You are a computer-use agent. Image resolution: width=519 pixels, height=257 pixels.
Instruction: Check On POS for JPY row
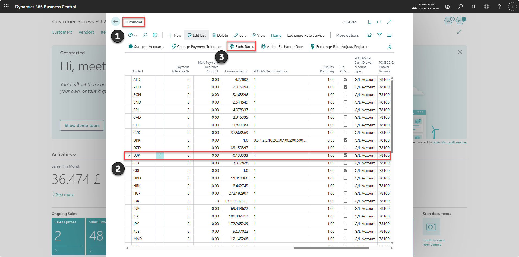point(346,224)
